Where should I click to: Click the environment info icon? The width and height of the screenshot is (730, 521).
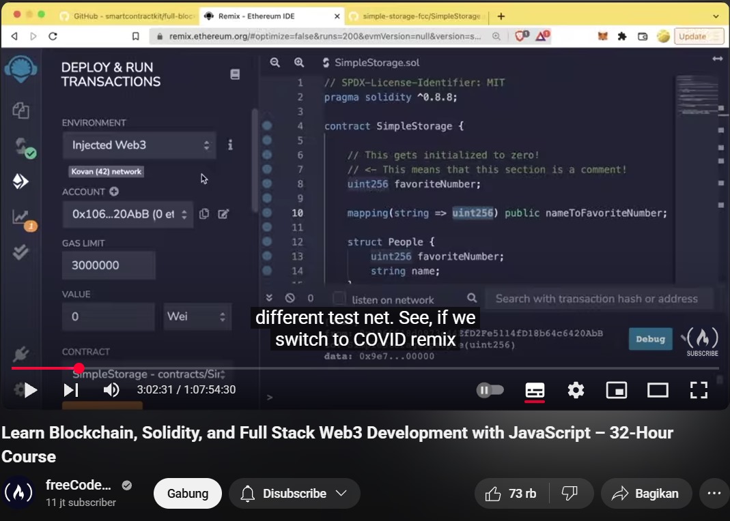tap(230, 145)
